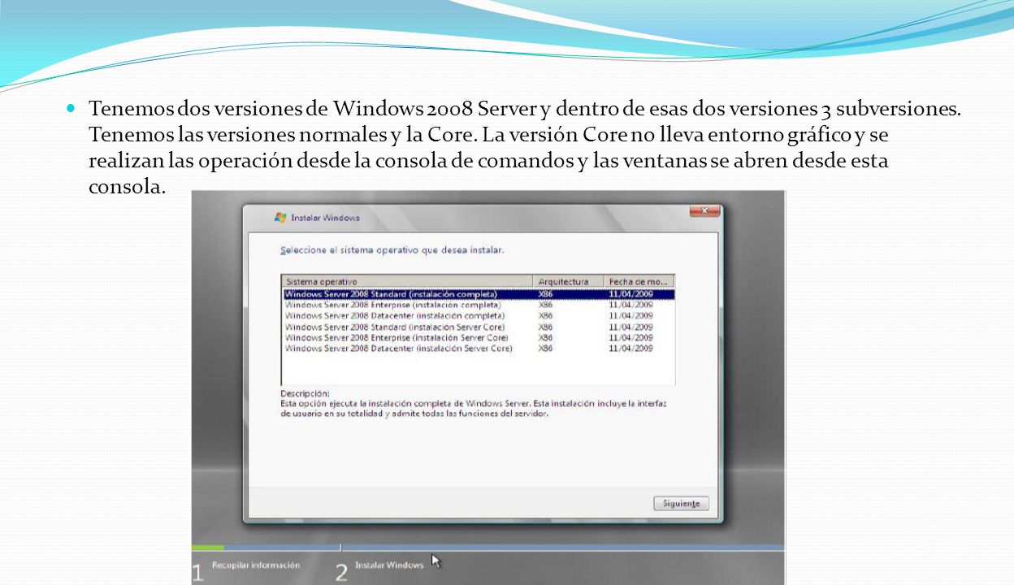The image size is (1014, 585).
Task: Close the Instalar Windows dialog
Action: 704,211
